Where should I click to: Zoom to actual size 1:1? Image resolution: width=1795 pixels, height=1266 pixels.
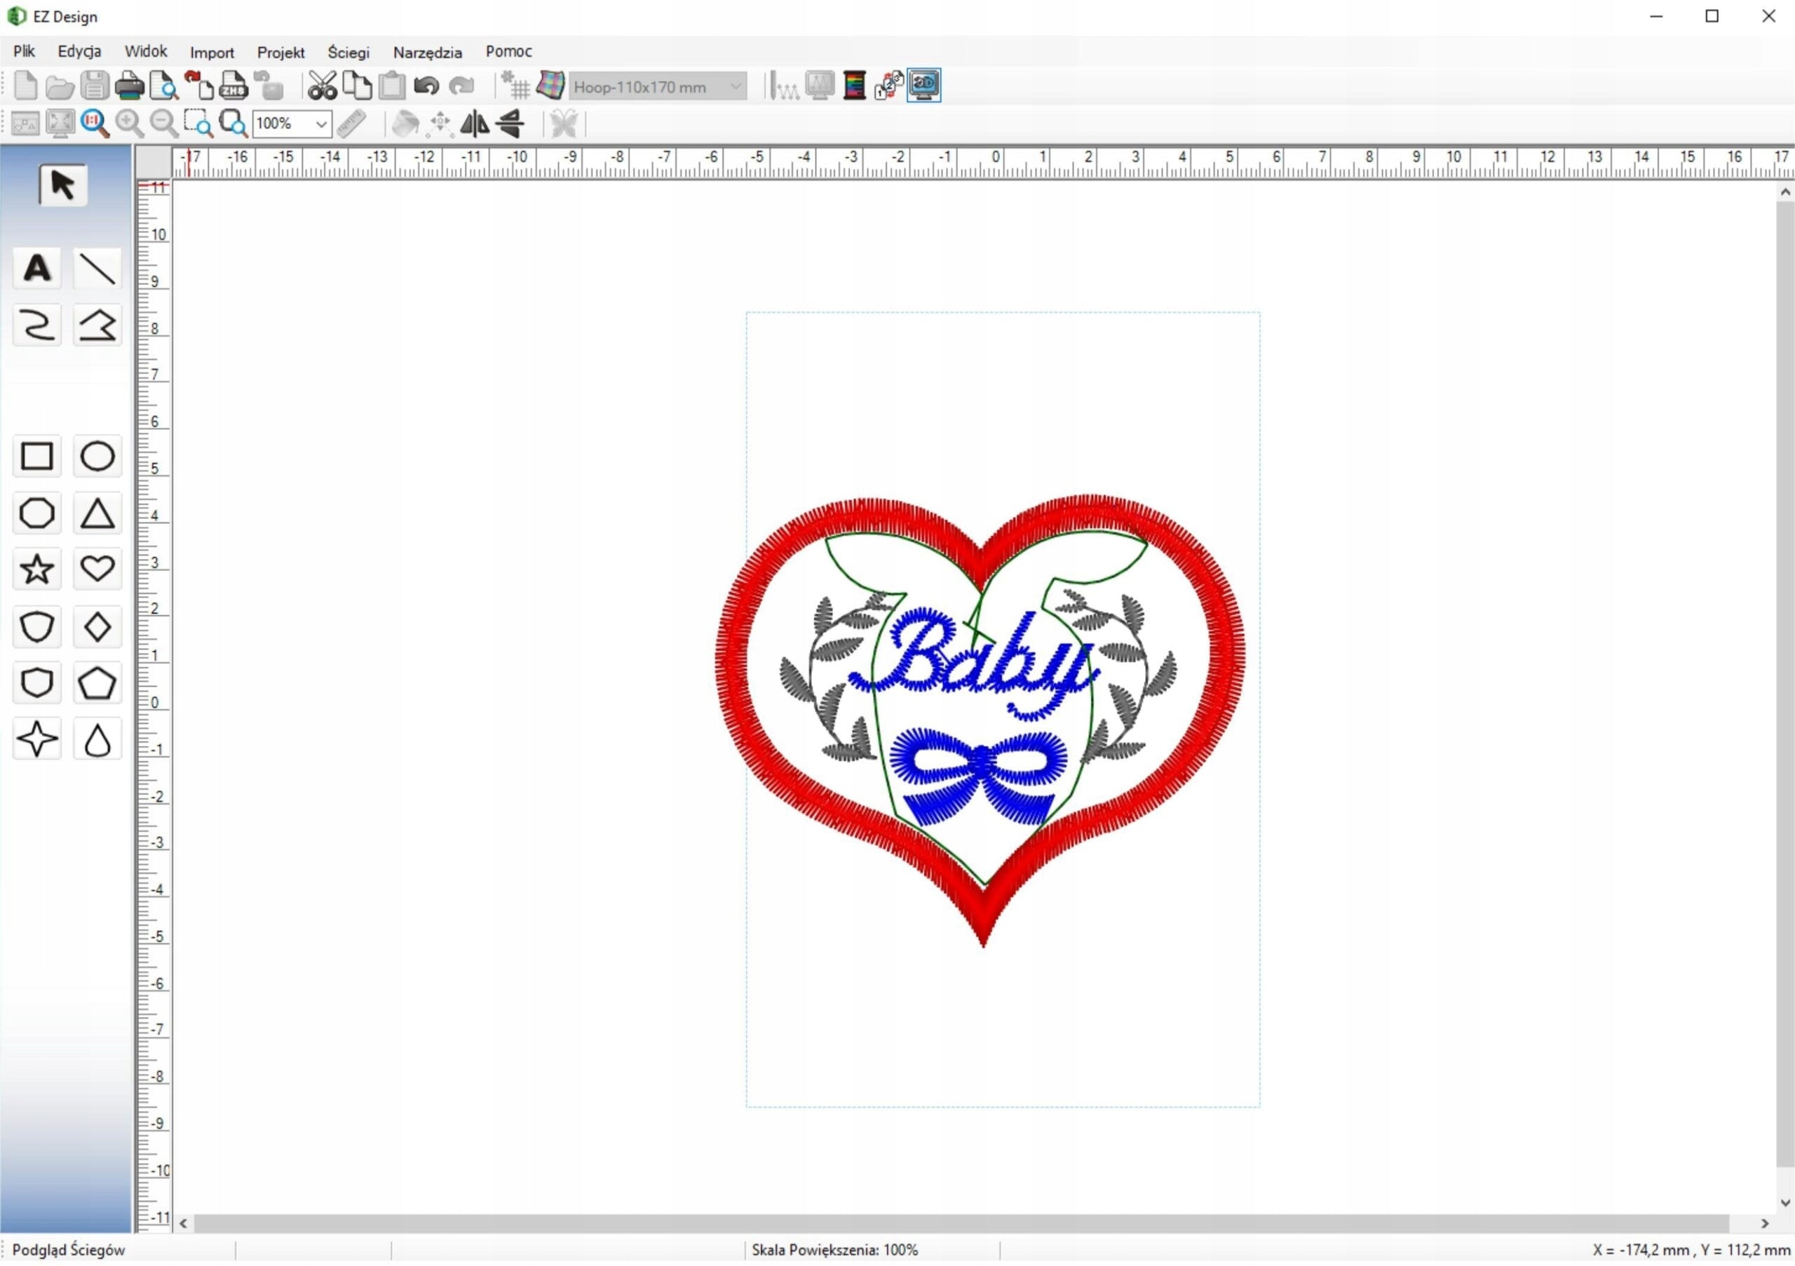pyautogui.click(x=95, y=123)
